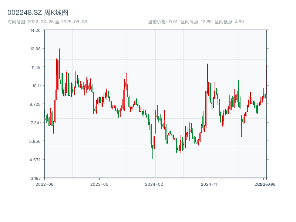This screenshot has width=296, height=222.
Task: Click the y-axis value 11.49
Action: click(x=36, y=67)
